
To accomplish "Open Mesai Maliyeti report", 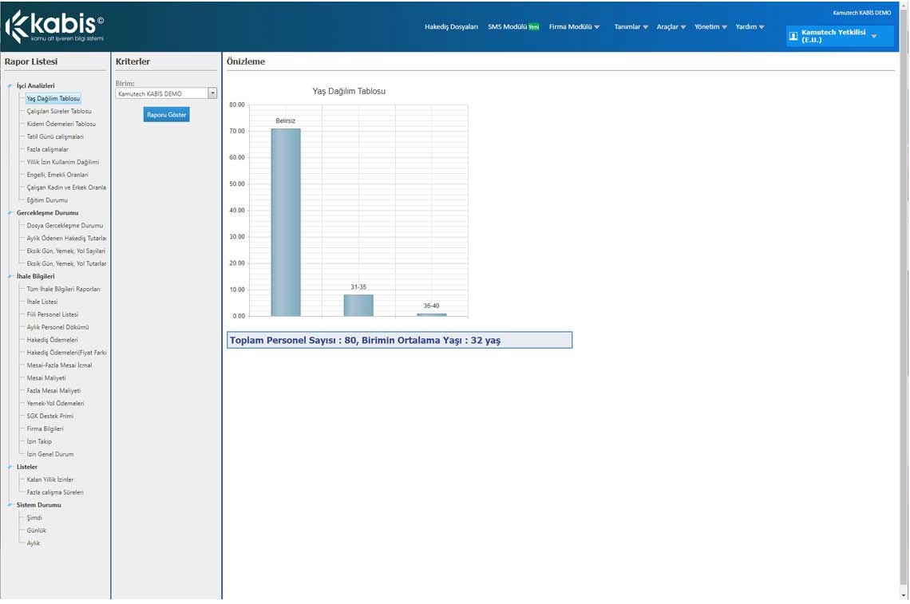I will (x=46, y=379).
